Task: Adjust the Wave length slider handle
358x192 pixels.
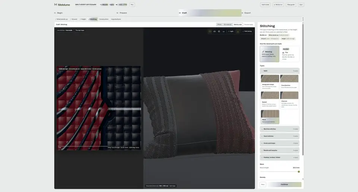Action: click(299, 172)
